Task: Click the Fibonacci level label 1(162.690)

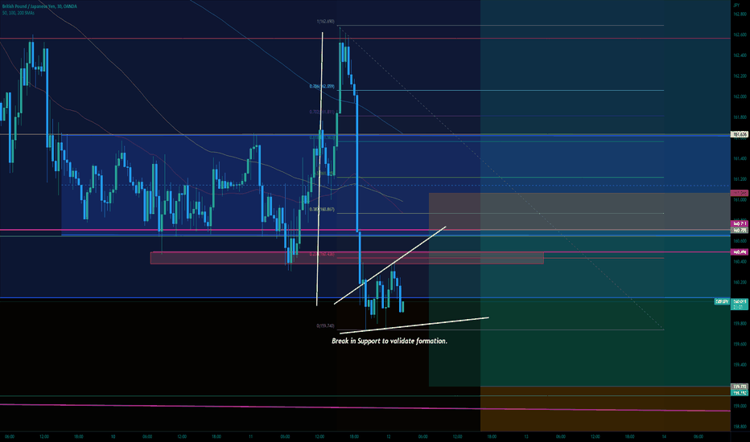Action: [325, 22]
